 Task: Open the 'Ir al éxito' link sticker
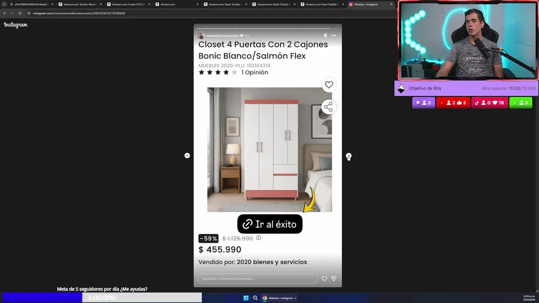(270, 224)
